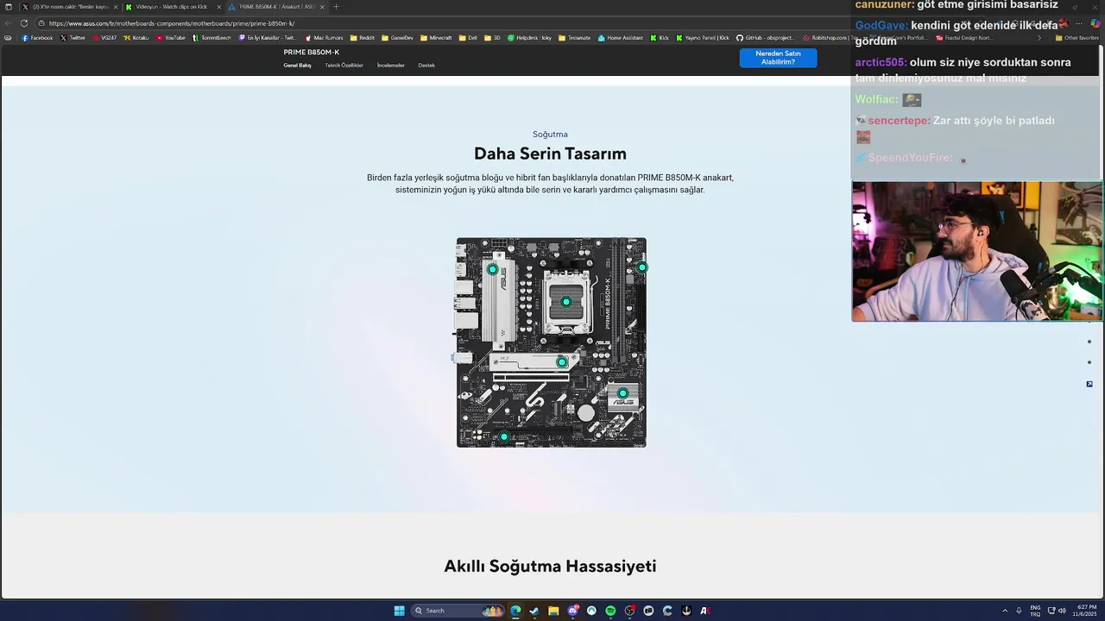This screenshot has width=1105, height=621.
Task: Open Teknik Özellikler page section
Action: click(344, 66)
